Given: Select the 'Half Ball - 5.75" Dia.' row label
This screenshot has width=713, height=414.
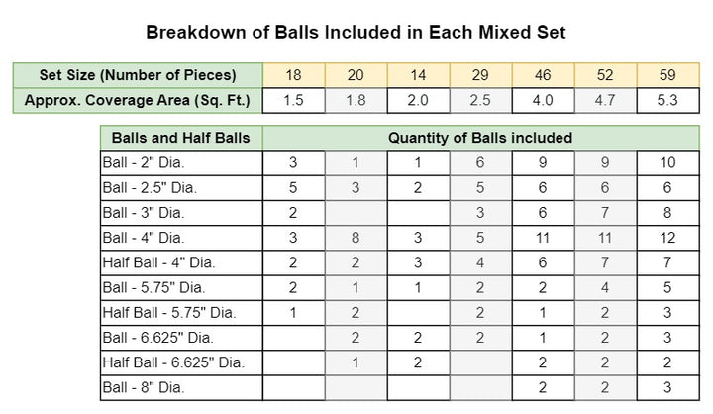Looking at the screenshot, I should coord(181,313).
